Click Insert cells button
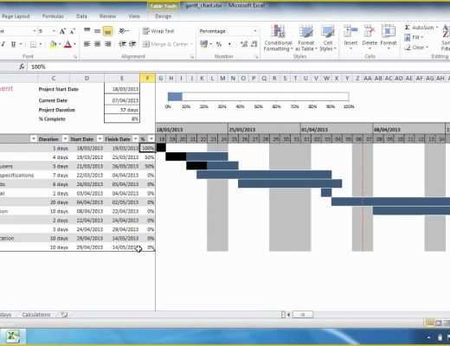This screenshot has width=450, height=346. point(350,36)
